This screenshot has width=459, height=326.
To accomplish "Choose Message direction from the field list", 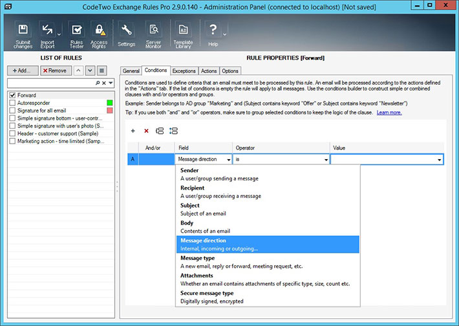I will [x=268, y=244].
